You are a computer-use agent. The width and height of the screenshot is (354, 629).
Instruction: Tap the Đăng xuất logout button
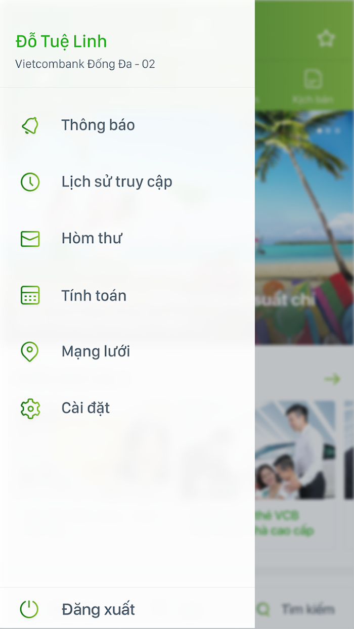[x=127, y=609]
